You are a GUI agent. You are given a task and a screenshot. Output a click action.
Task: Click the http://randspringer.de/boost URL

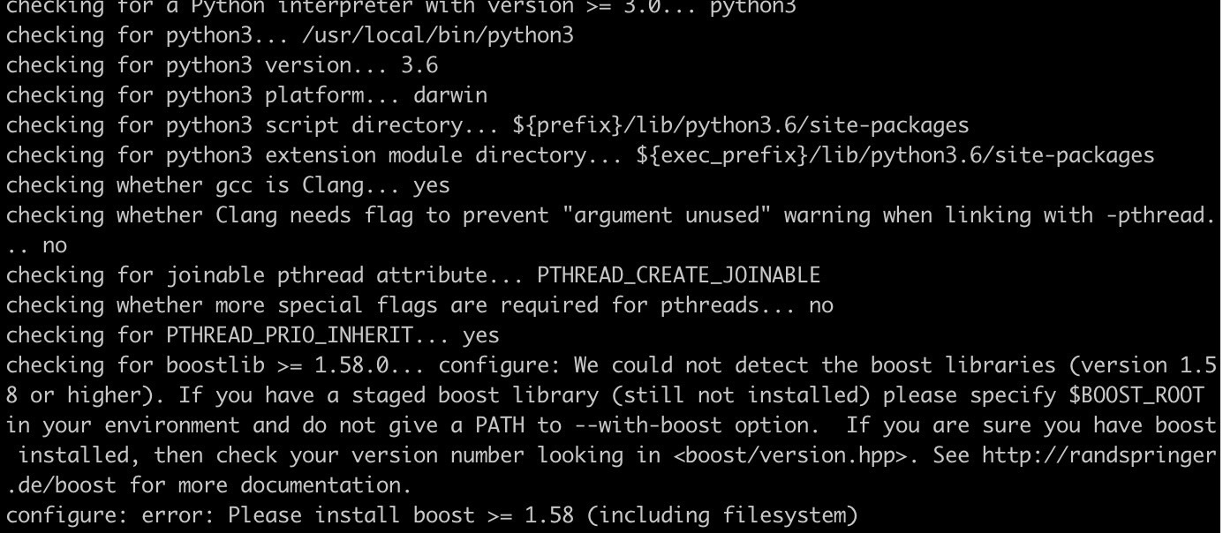click(1099, 455)
